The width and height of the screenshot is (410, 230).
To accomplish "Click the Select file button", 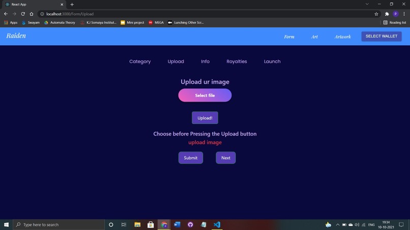I will (205, 95).
